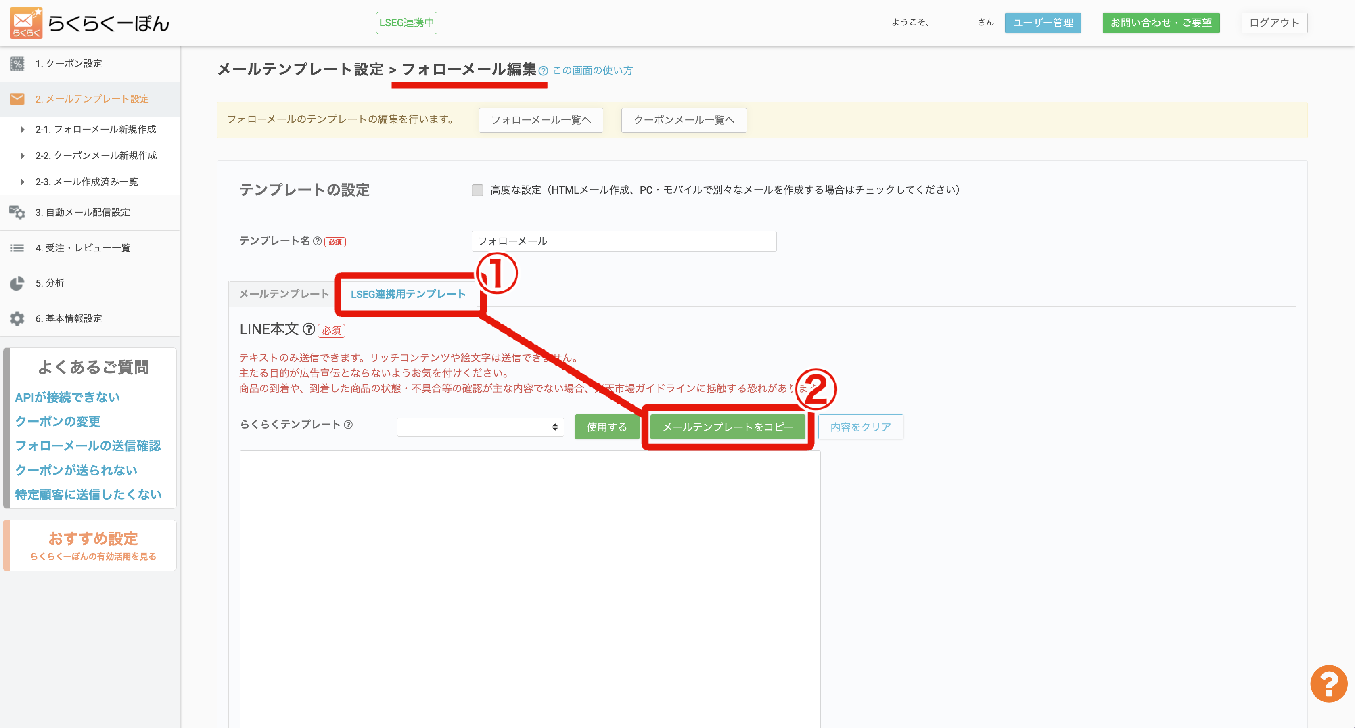Viewport: 1355px width, 728px height.
Task: Open FAQ link APIが接続できない
Action: point(67,397)
